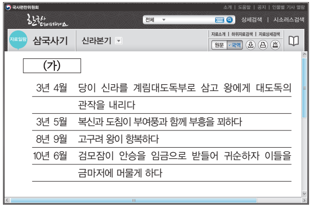Click the 자료일람 round bubble button
312x206 pixels.
[x=18, y=40]
